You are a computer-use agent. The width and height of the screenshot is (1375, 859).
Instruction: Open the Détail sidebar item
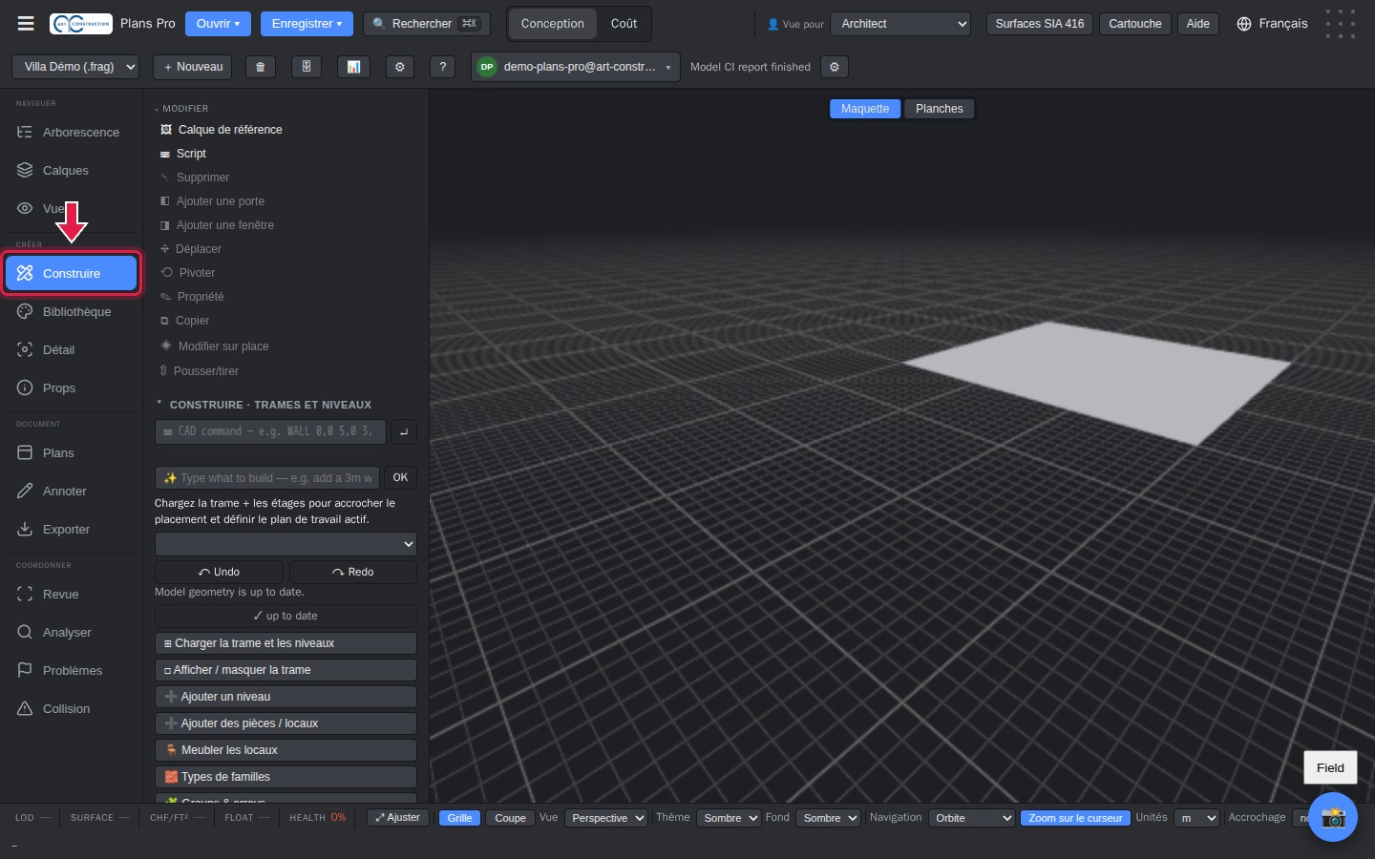point(71,350)
